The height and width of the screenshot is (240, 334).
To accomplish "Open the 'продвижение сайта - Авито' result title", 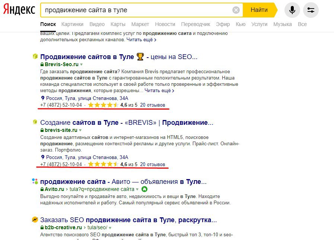I will [x=123, y=182].
